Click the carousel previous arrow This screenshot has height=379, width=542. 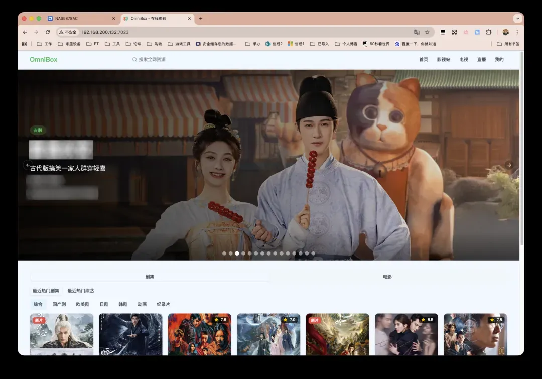(x=28, y=165)
